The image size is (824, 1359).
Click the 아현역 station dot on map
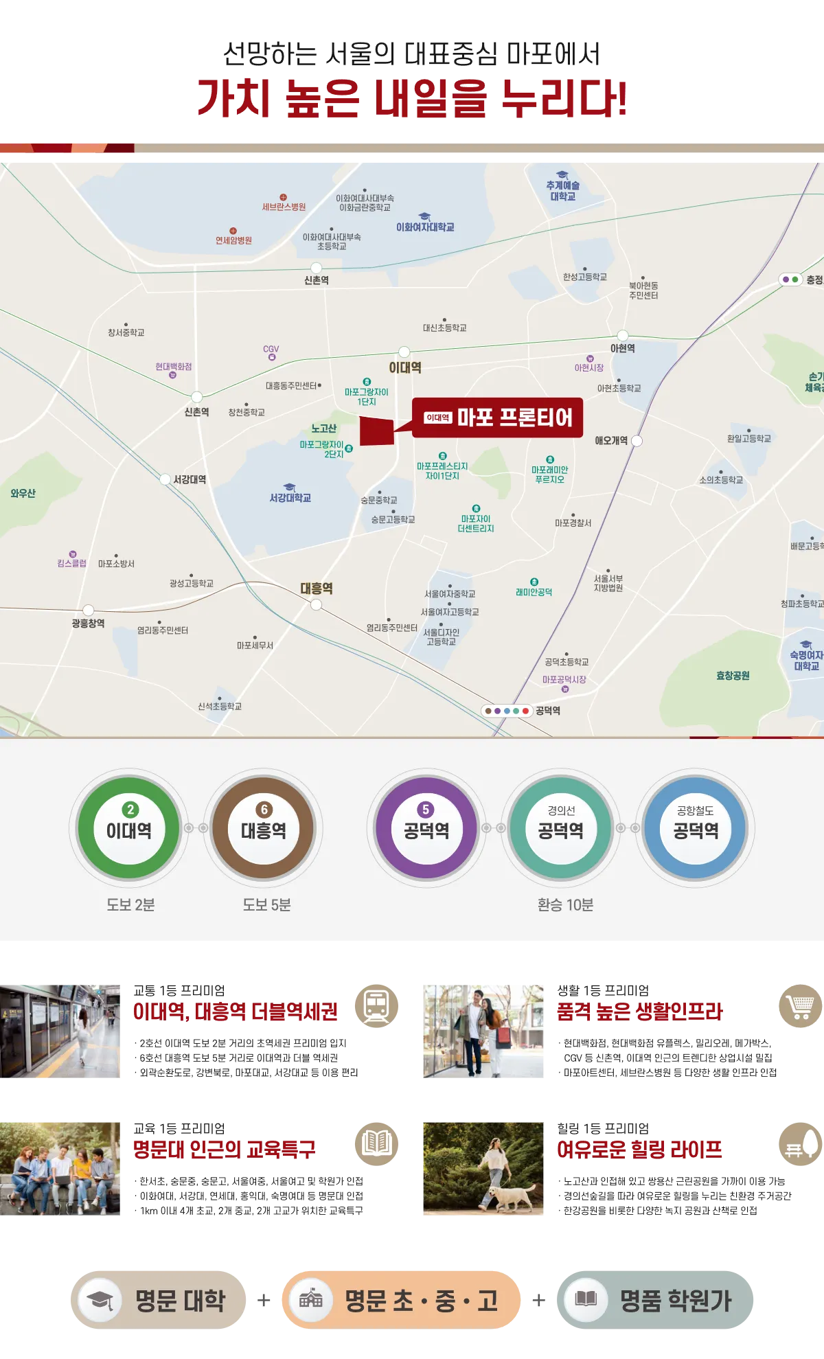pyautogui.click(x=623, y=336)
